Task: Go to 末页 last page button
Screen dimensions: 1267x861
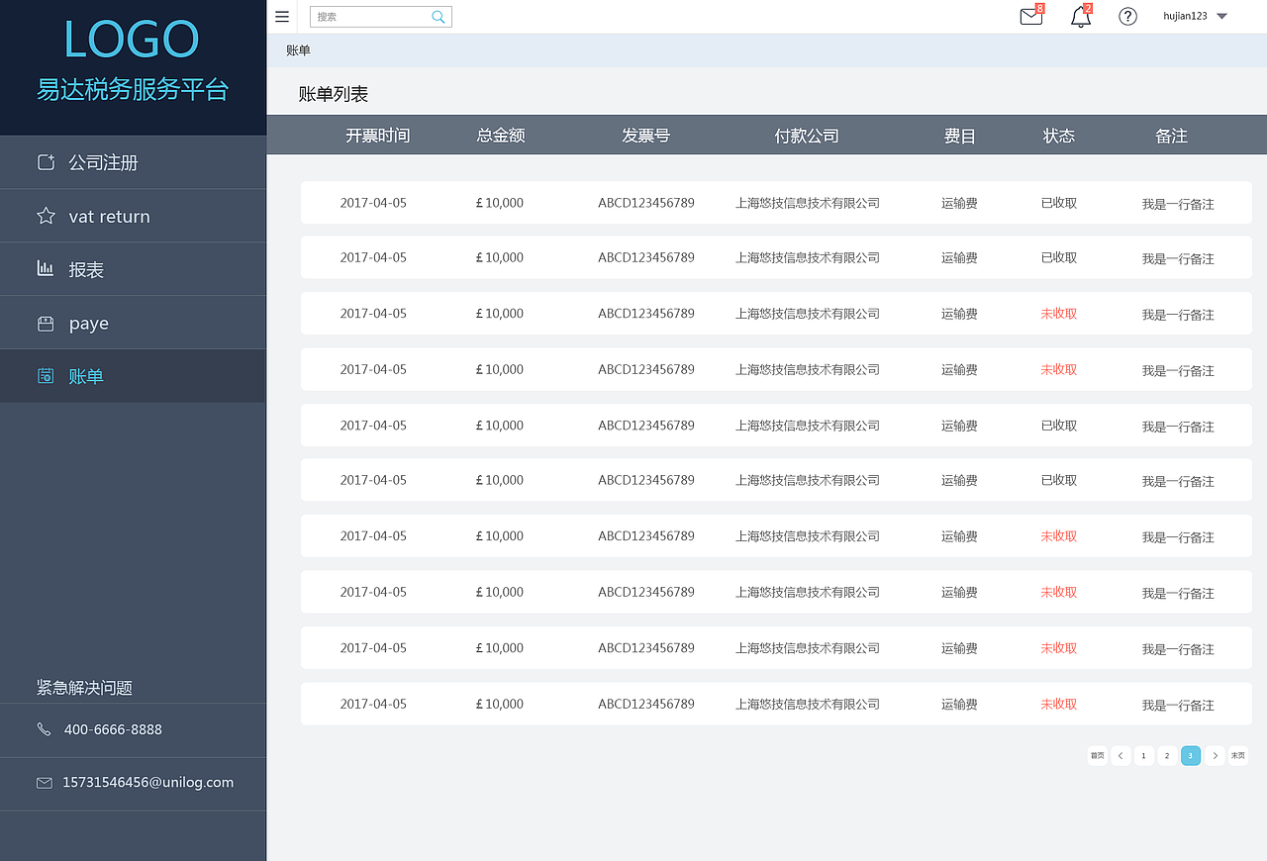Action: [x=1237, y=756]
